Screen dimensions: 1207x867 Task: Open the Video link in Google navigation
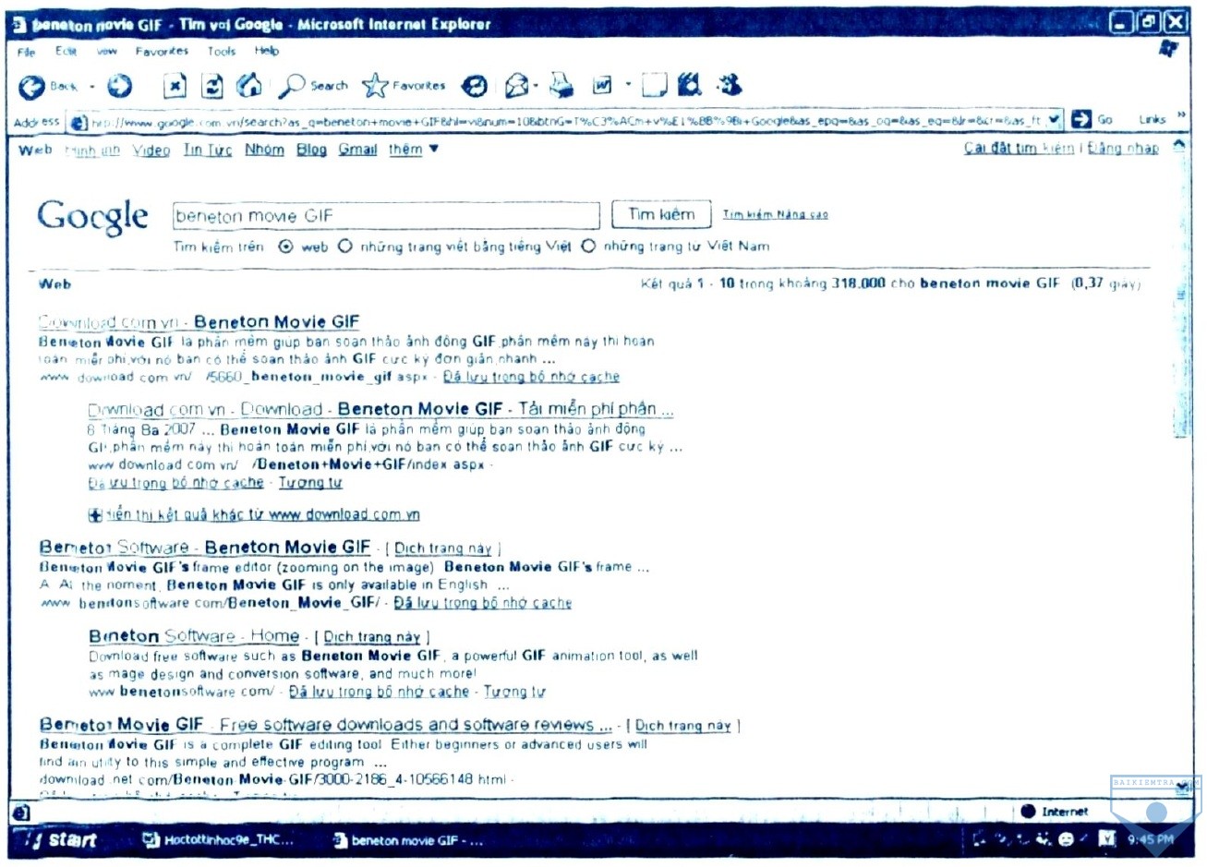[151, 150]
